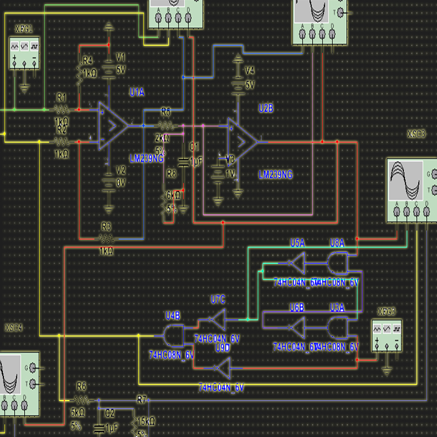
Task: Select the U1A comparator symbol
Action: (x=113, y=126)
